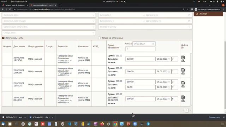Toggle the Получатель - МФЦ checkbox

(3, 38)
